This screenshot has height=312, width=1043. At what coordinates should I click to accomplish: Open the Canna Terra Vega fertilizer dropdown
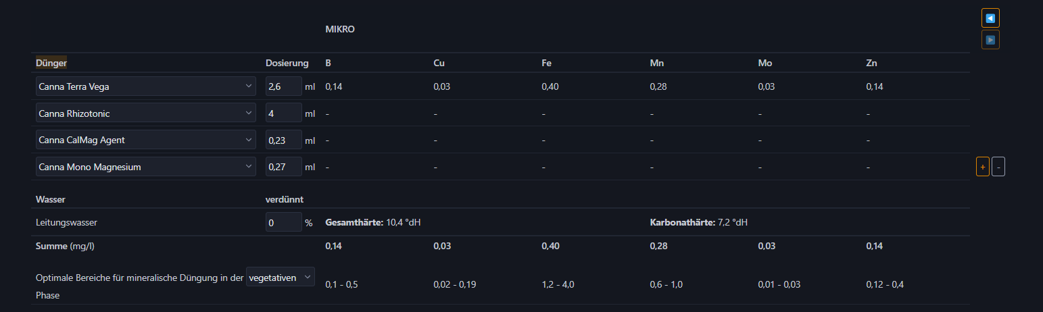(146, 86)
